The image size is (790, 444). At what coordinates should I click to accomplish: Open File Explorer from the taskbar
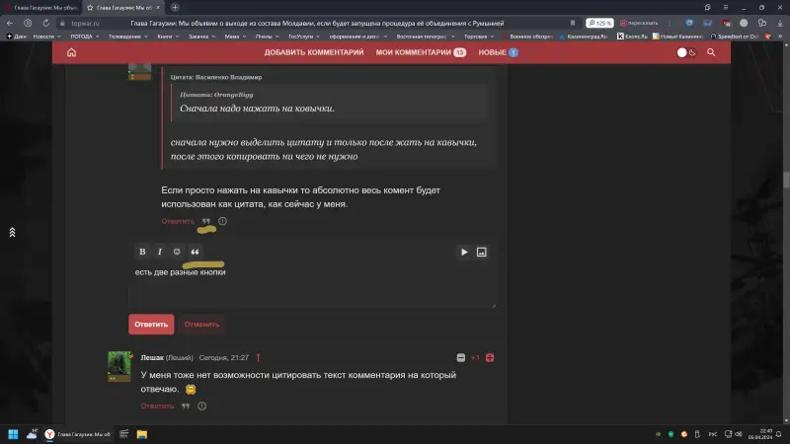point(142,434)
